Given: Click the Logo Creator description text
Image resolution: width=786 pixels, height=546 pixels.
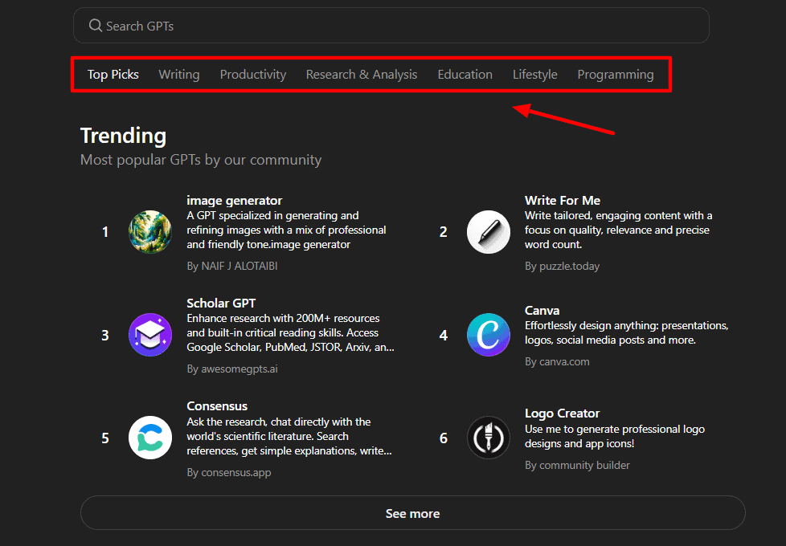Looking at the screenshot, I should tap(615, 436).
